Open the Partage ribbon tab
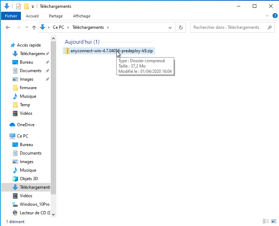The image size is (279, 226). point(56,16)
